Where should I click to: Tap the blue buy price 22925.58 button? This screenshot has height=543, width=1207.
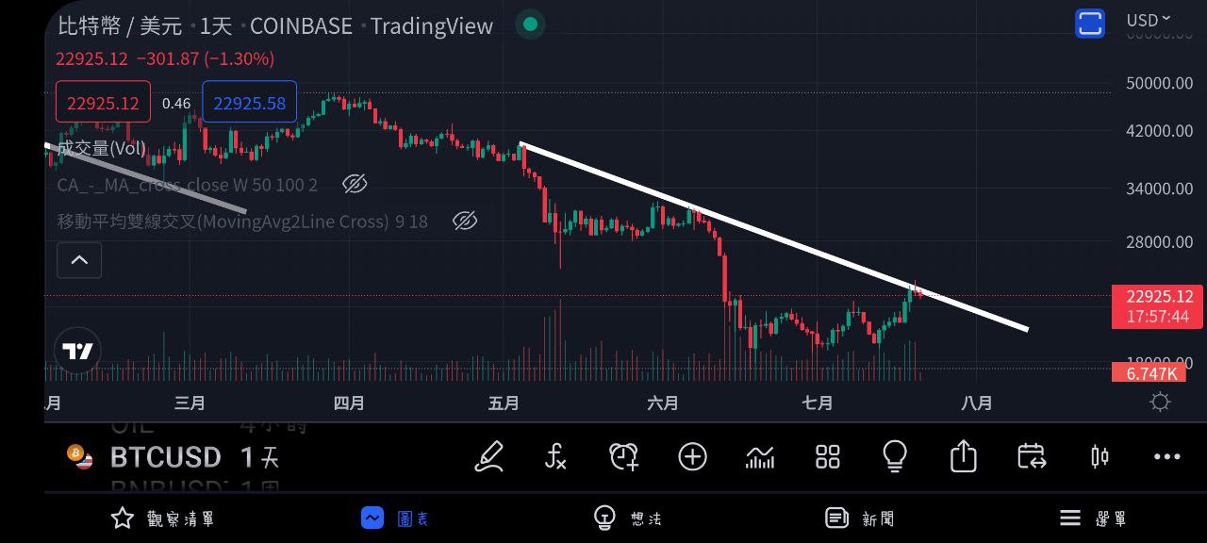point(249,103)
